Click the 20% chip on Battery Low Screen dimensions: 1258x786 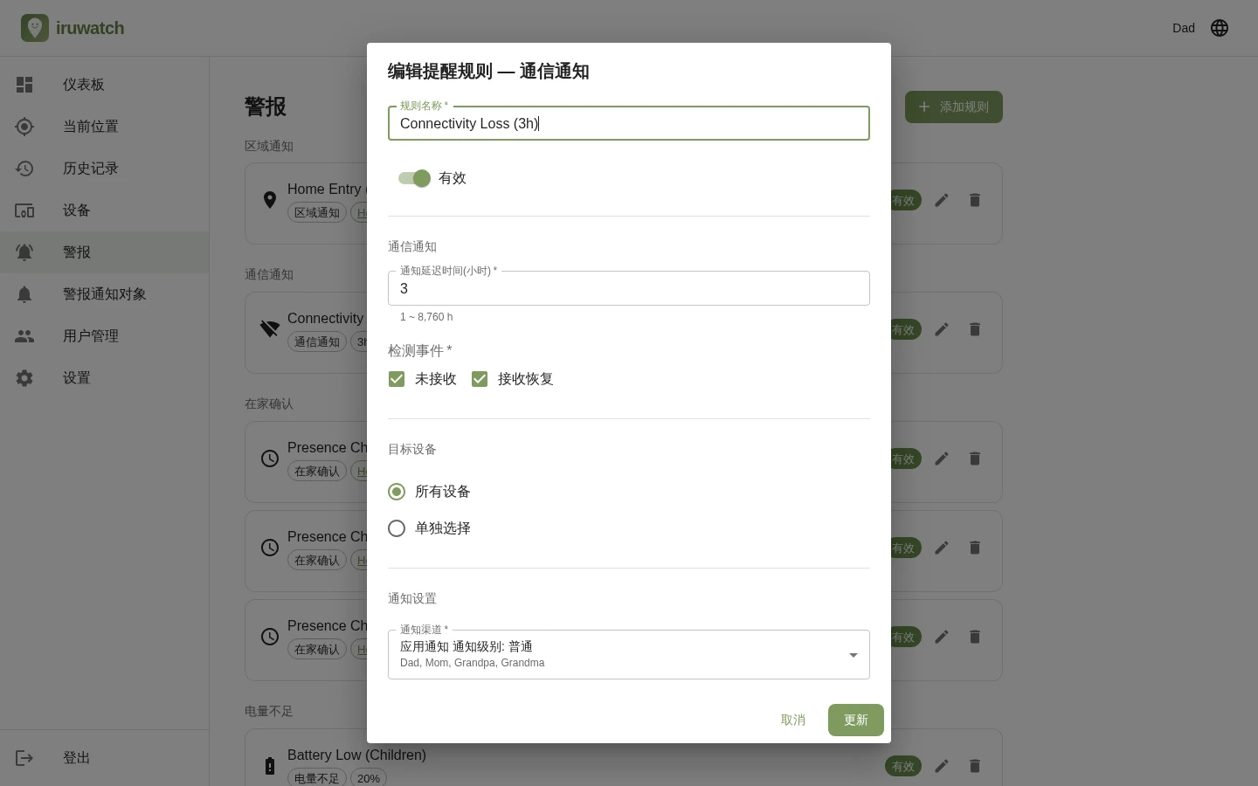[x=369, y=778]
